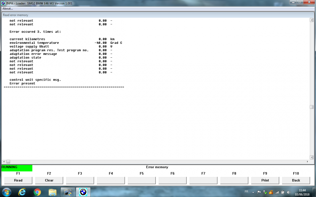The image size is (316, 197).
Task: Open the About... menu
Action: (x=8, y=9)
